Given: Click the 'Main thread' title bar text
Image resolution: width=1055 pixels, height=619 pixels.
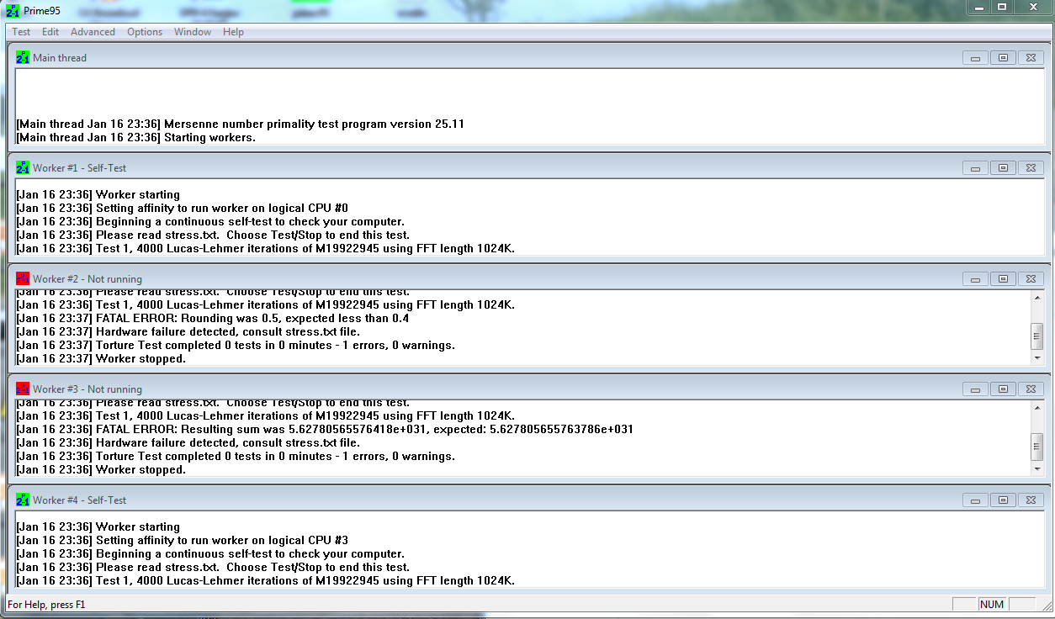Looking at the screenshot, I should click(60, 58).
